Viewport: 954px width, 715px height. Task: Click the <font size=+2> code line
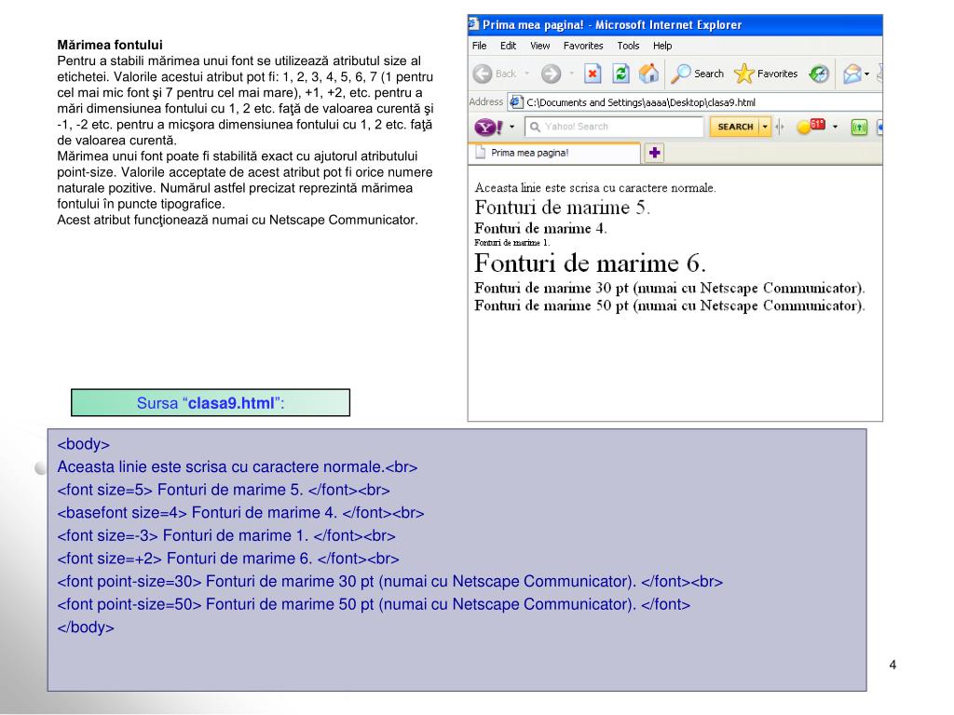coord(228,559)
